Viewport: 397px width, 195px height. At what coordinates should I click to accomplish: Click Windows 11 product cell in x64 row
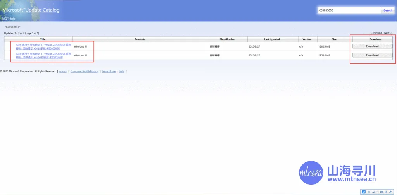[x=81, y=47]
